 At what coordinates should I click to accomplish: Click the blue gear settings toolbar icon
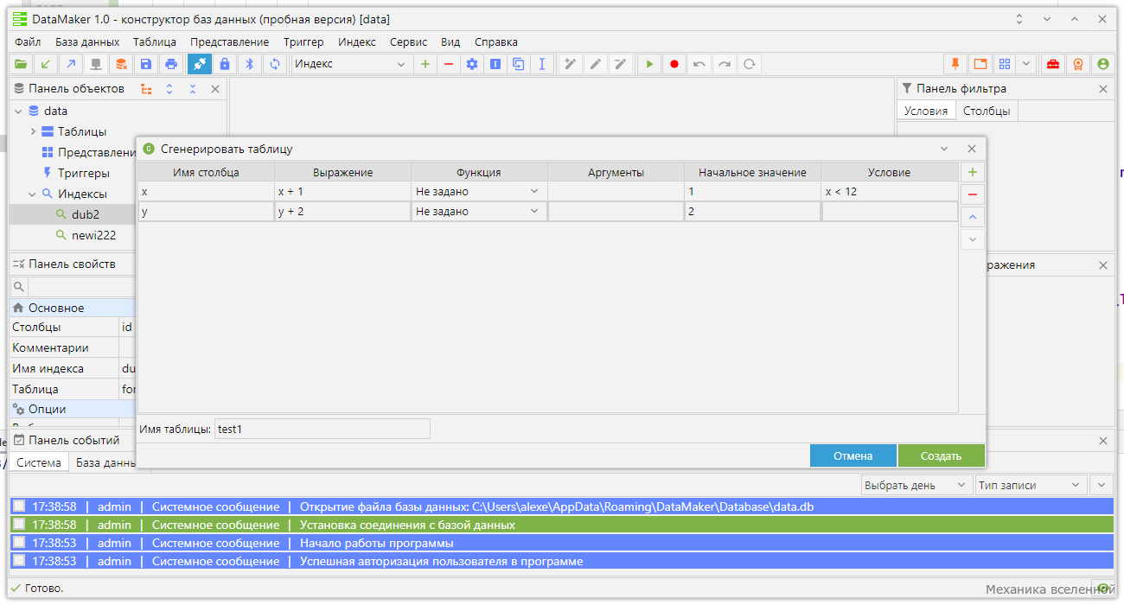pos(471,64)
